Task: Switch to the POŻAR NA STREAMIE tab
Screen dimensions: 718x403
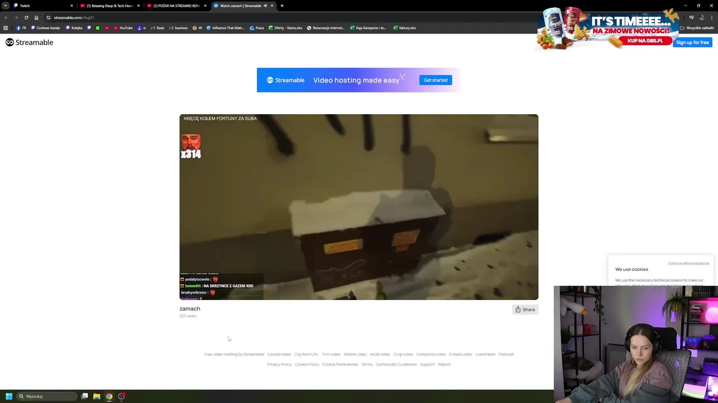Action: 176,6
